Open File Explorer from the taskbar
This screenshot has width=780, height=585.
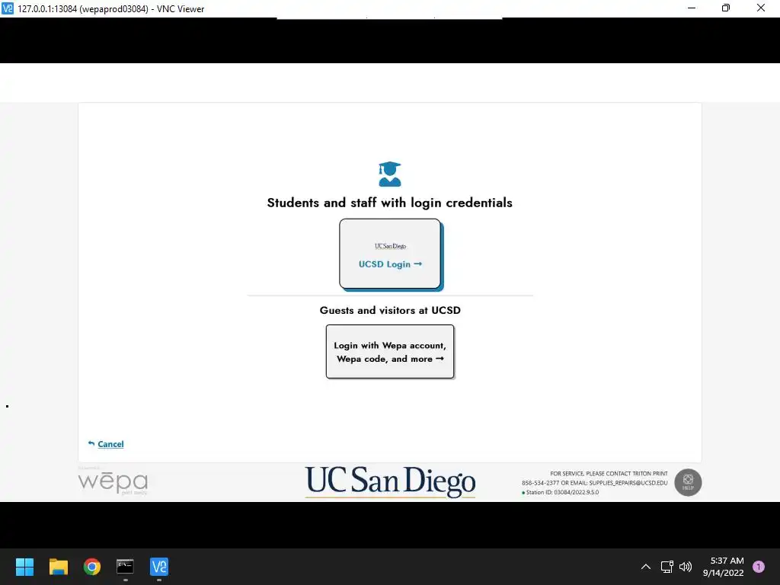click(x=59, y=567)
